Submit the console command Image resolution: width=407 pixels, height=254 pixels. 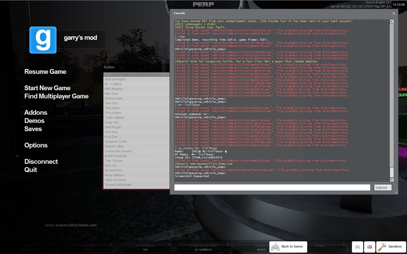tap(383, 187)
